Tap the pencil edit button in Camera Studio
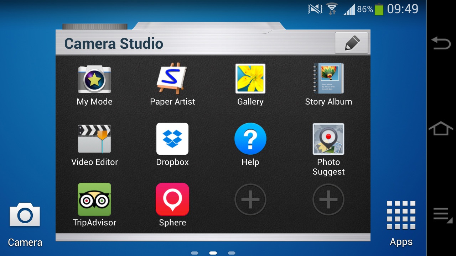This screenshot has width=456, height=256. click(352, 43)
